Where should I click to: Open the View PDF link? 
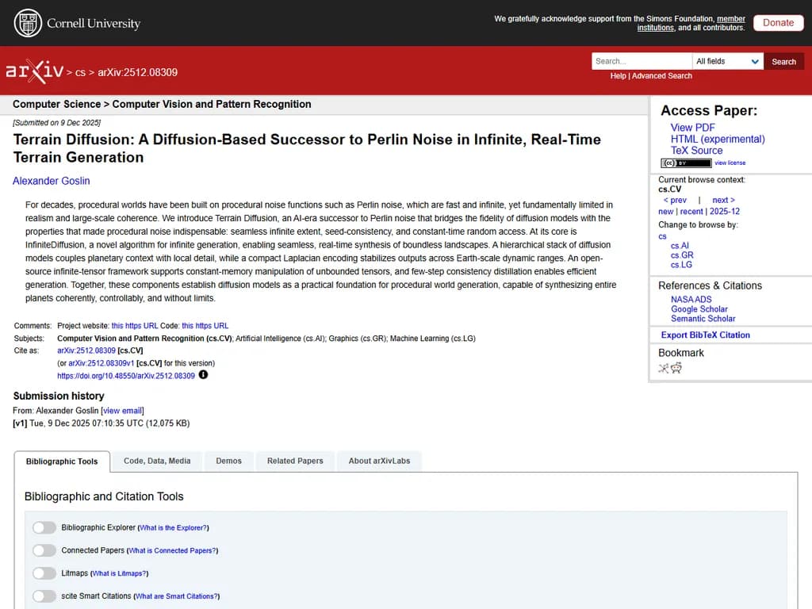[692, 128]
